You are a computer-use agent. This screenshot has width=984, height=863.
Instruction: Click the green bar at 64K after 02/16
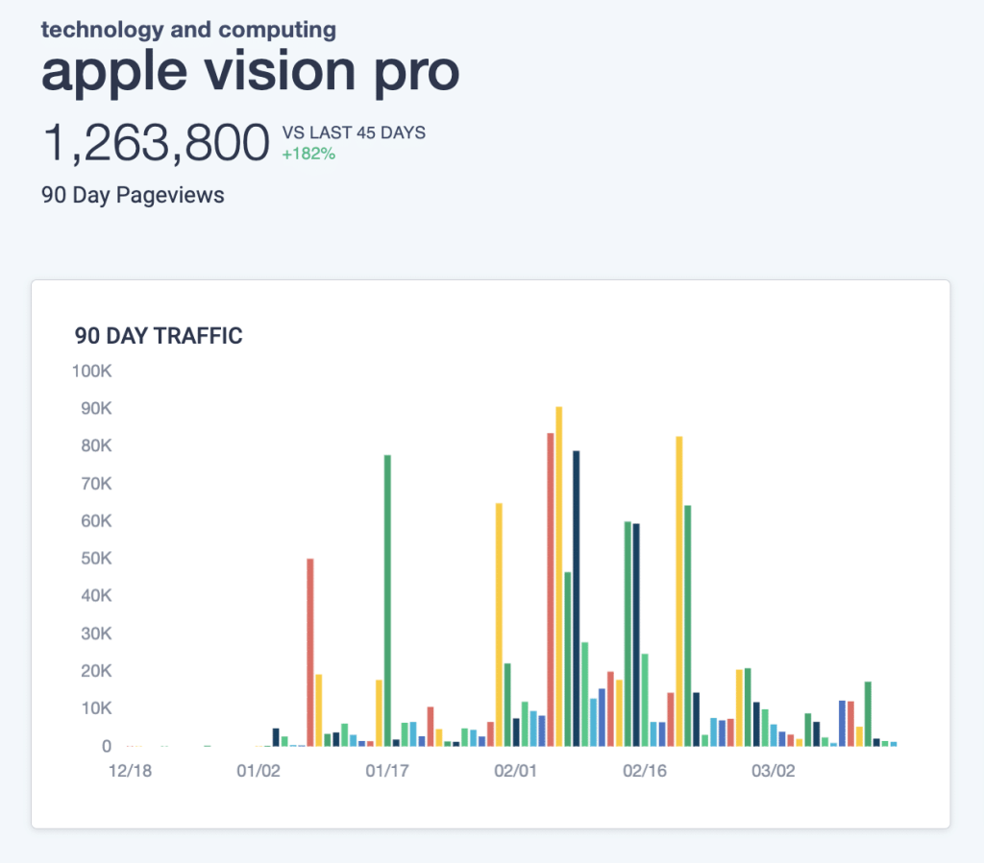point(688,626)
